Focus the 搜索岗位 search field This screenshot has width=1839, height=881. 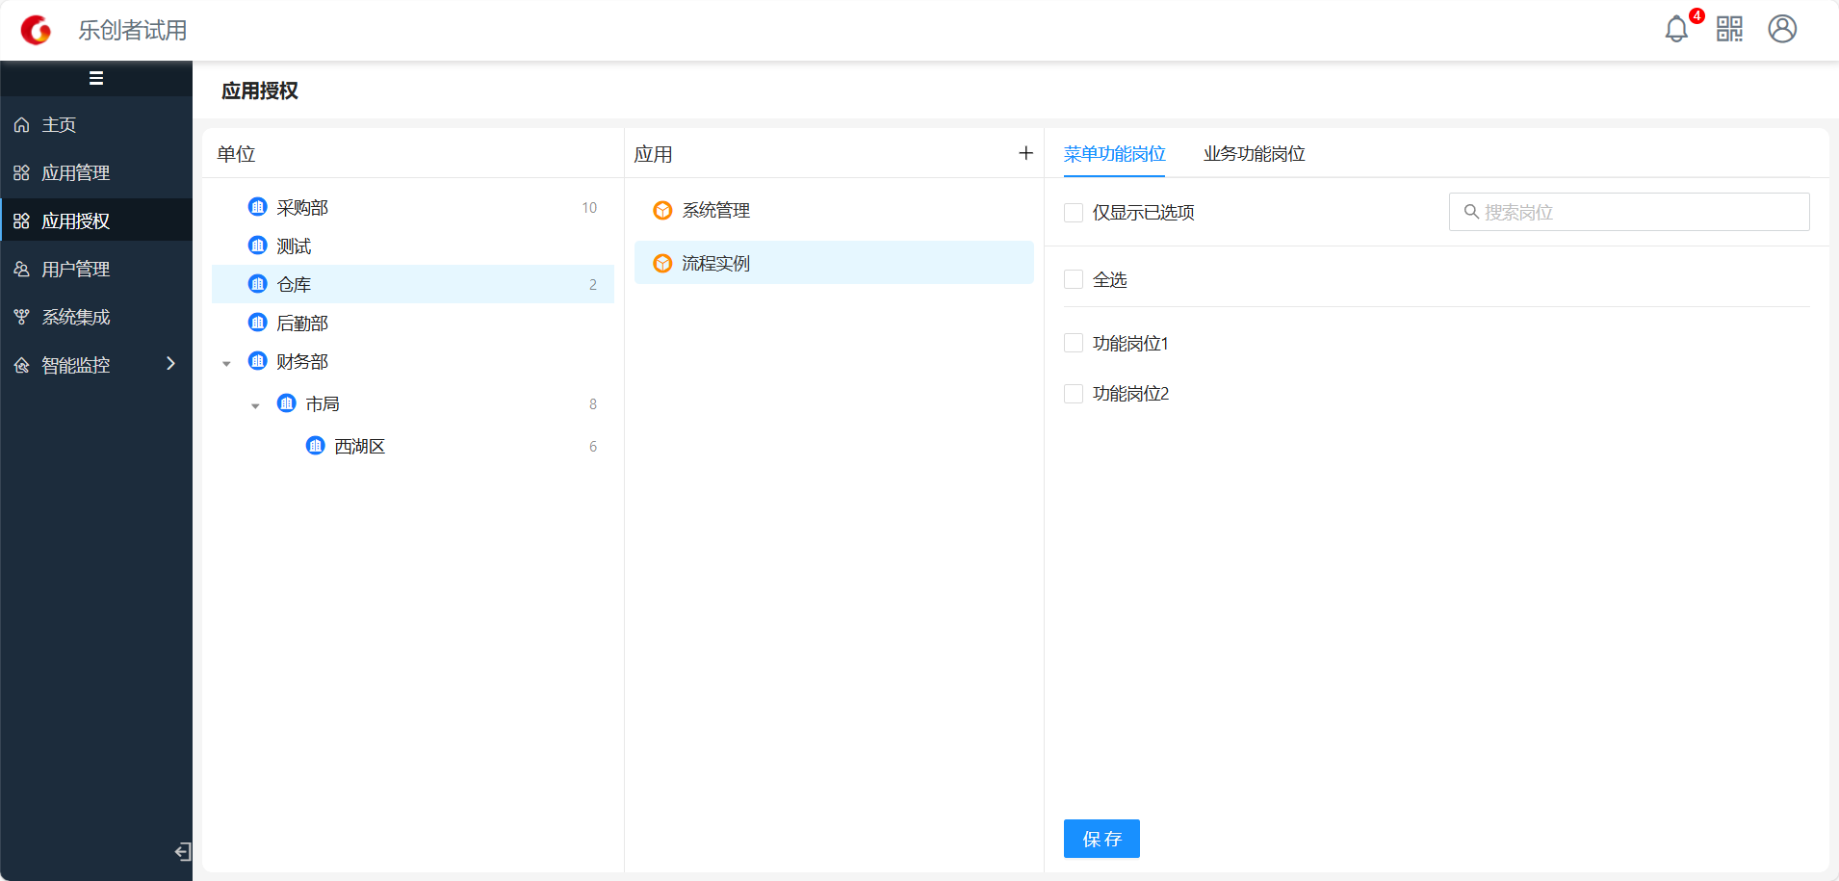(x=1637, y=212)
